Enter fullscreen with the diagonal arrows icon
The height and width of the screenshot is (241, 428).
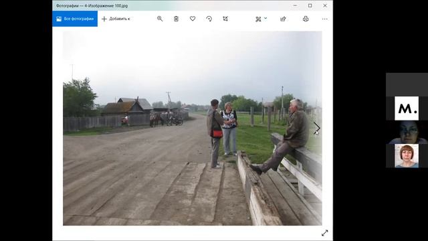(324, 233)
